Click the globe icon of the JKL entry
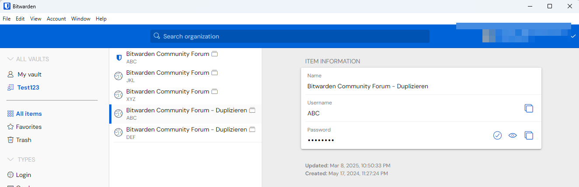 coord(118,76)
